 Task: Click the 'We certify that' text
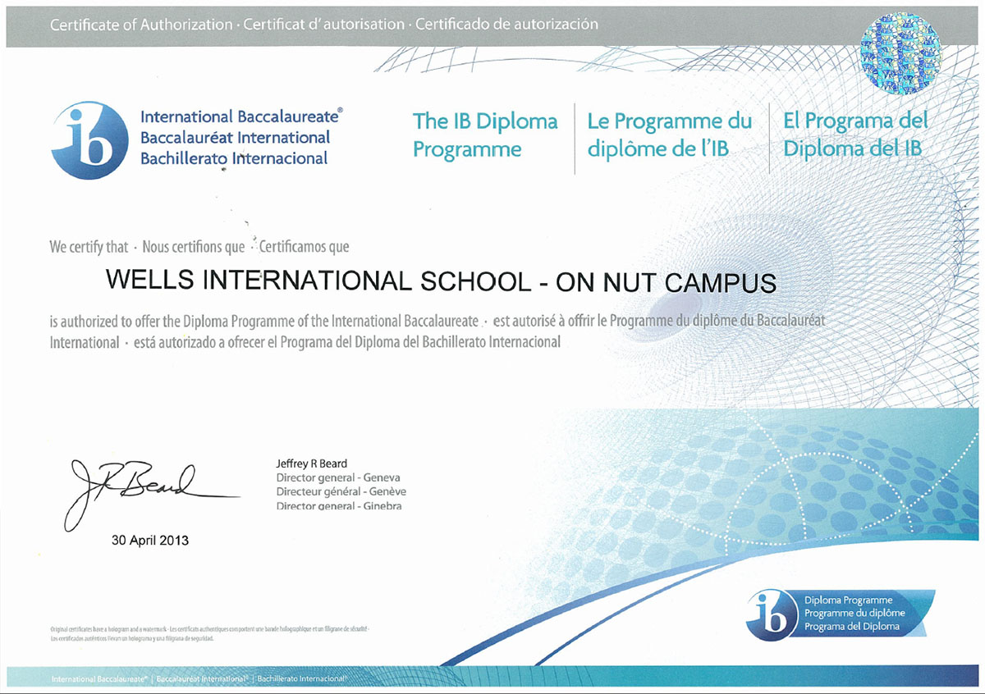pyautogui.click(x=89, y=247)
